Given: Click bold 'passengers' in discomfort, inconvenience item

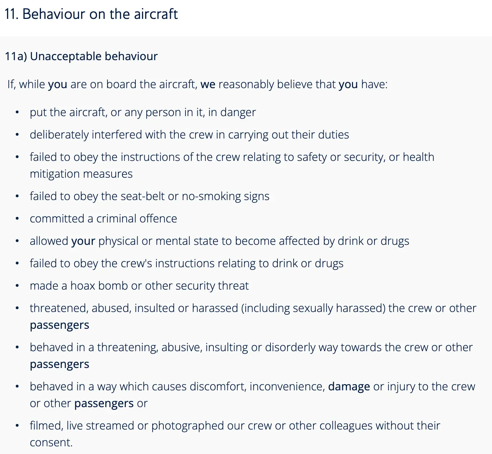Looking at the screenshot, I should (x=104, y=404).
